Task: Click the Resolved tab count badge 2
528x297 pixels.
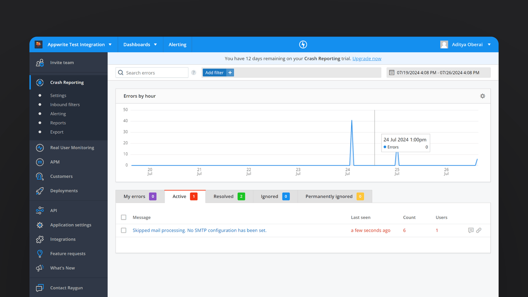Action: 241,196
